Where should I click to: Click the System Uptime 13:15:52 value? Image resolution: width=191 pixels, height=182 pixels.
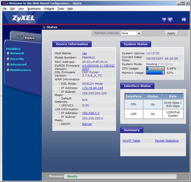click(x=153, y=53)
